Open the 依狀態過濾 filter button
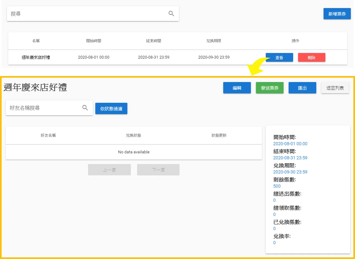This screenshot has width=355, height=259. point(111,109)
